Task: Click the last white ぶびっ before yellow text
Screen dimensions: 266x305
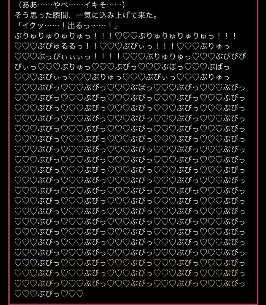Action: (49, 263)
